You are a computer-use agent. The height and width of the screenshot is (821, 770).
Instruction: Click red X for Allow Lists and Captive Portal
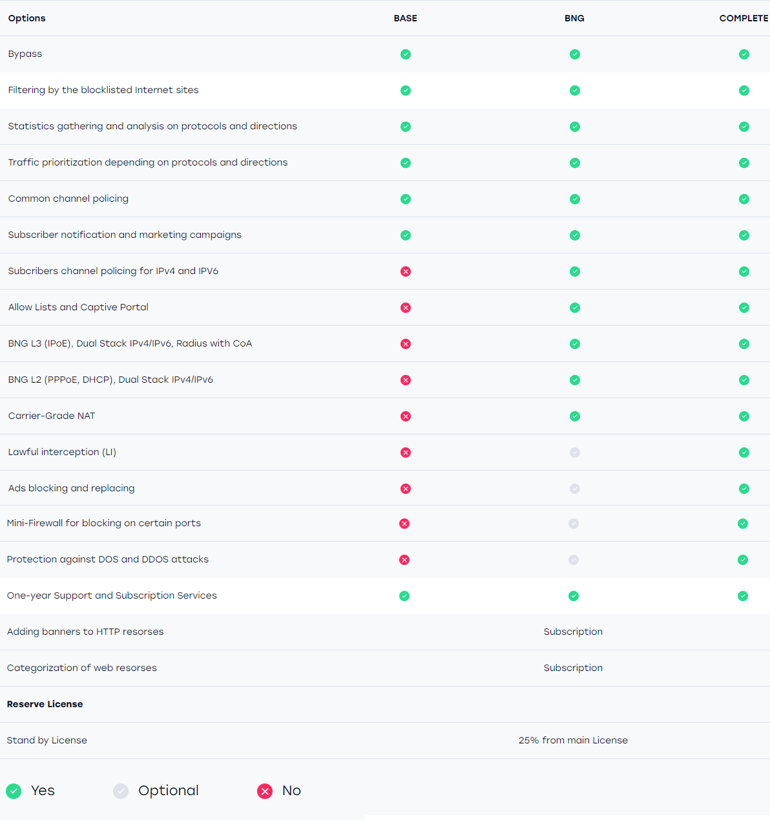(x=406, y=308)
